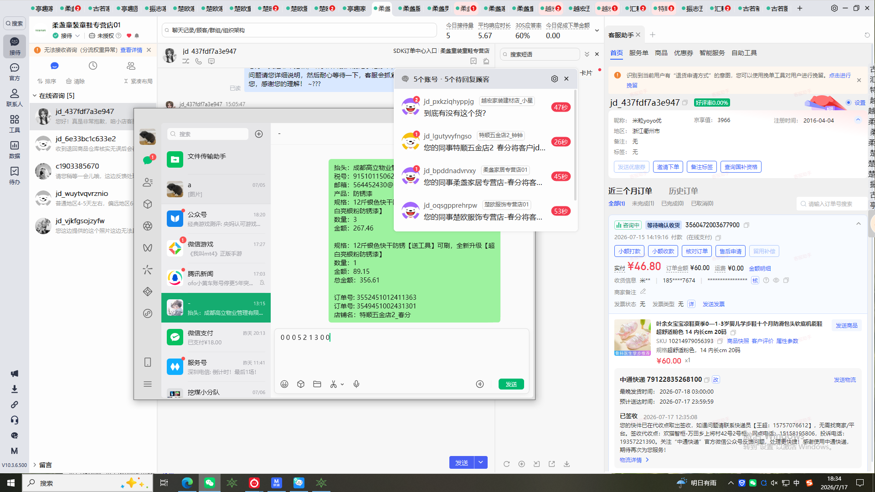
Task: Open the notification center in the taskbar
Action: (x=860, y=483)
